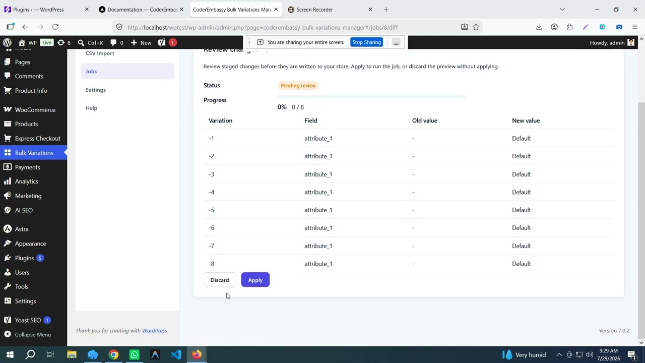Click the Firefox taskbar icon
645x363 pixels.
[197, 354]
